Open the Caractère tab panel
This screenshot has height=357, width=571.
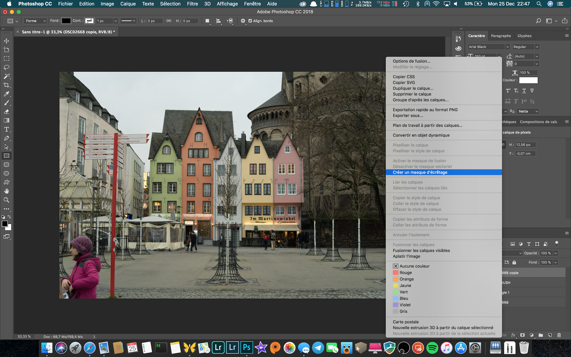click(476, 36)
